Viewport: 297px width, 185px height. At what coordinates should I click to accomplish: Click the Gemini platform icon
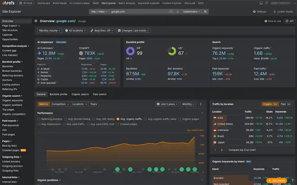point(38,72)
